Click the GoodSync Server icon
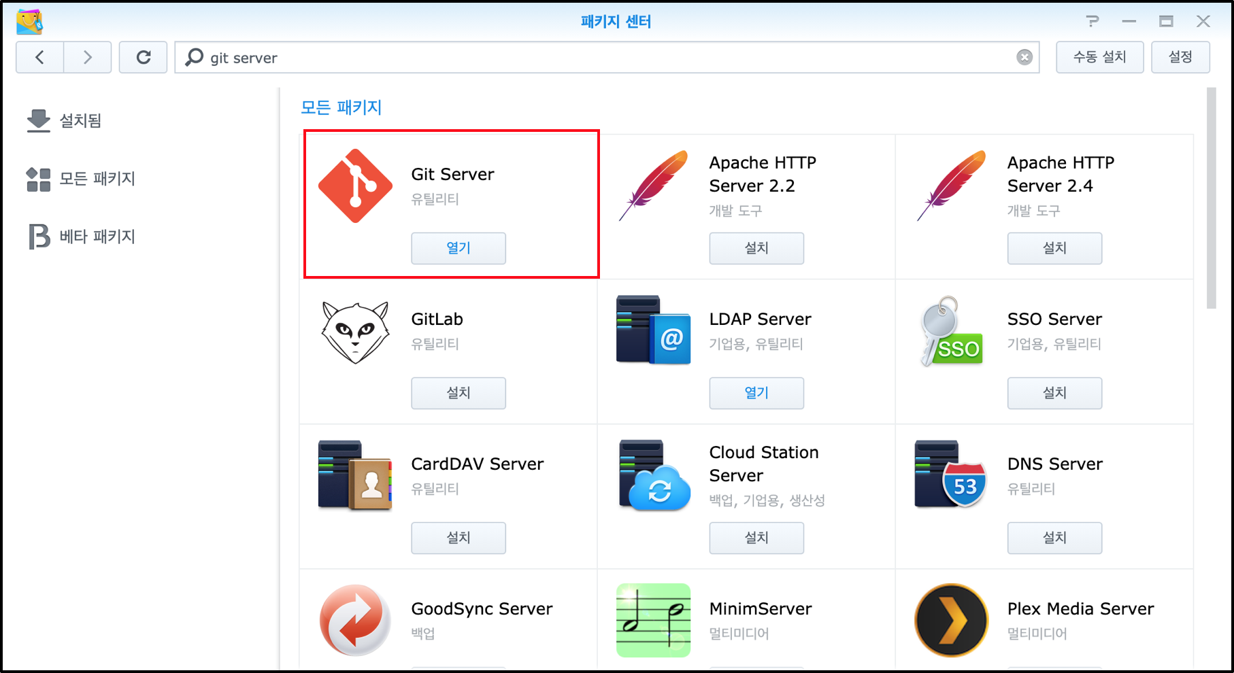The width and height of the screenshot is (1234, 673). pos(355,620)
